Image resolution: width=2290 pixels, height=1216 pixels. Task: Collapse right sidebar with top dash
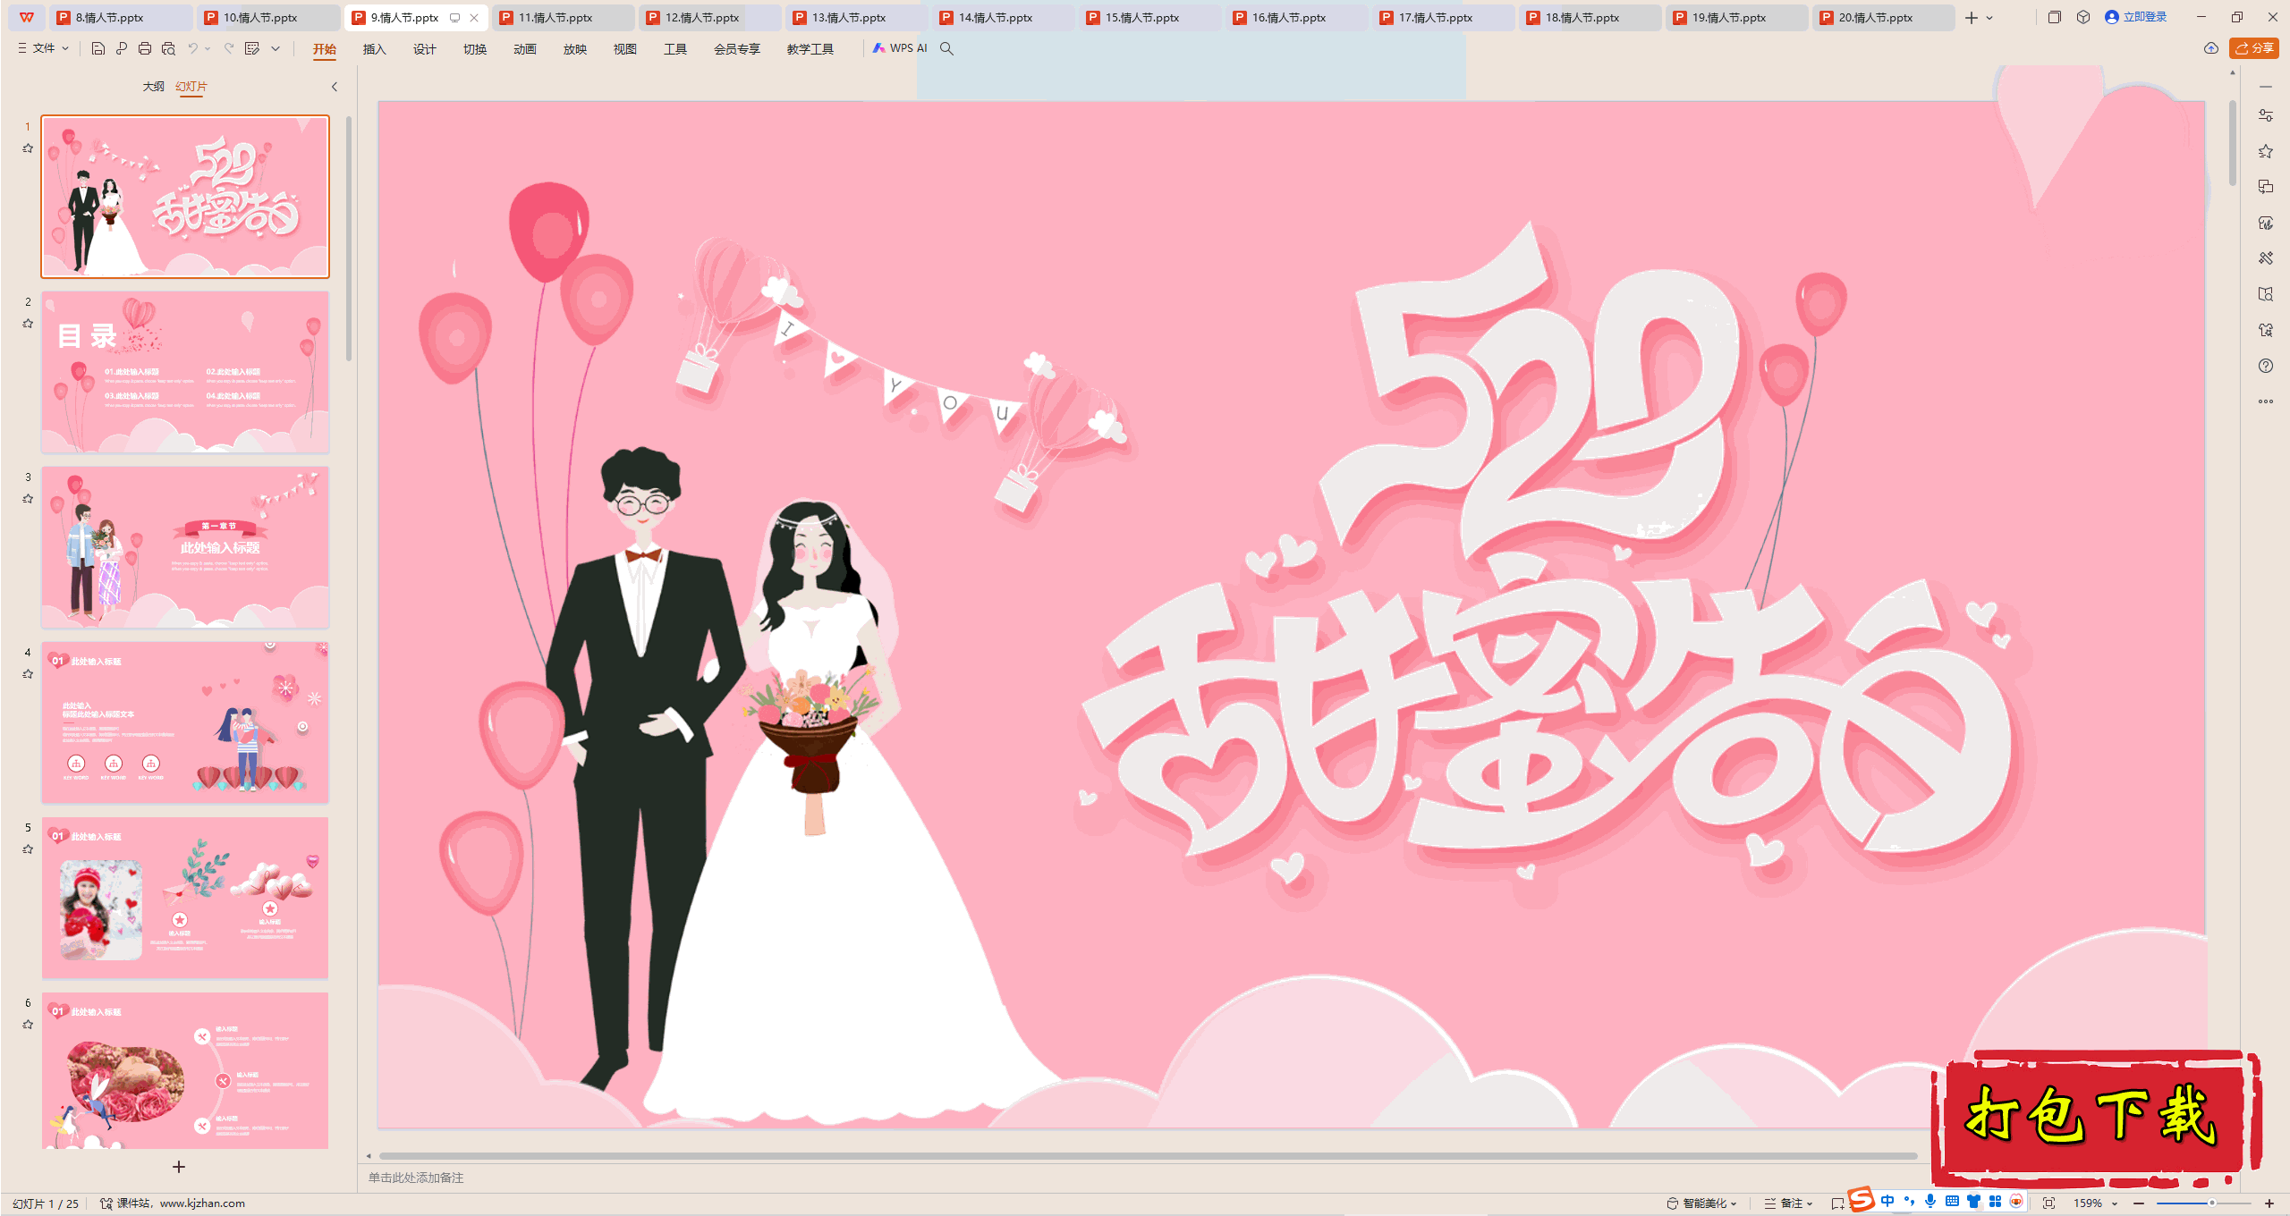click(2266, 87)
